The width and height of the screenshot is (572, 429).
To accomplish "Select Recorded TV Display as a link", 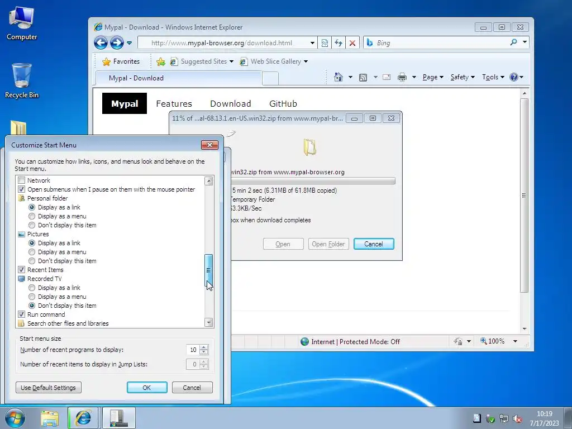I will click(32, 288).
